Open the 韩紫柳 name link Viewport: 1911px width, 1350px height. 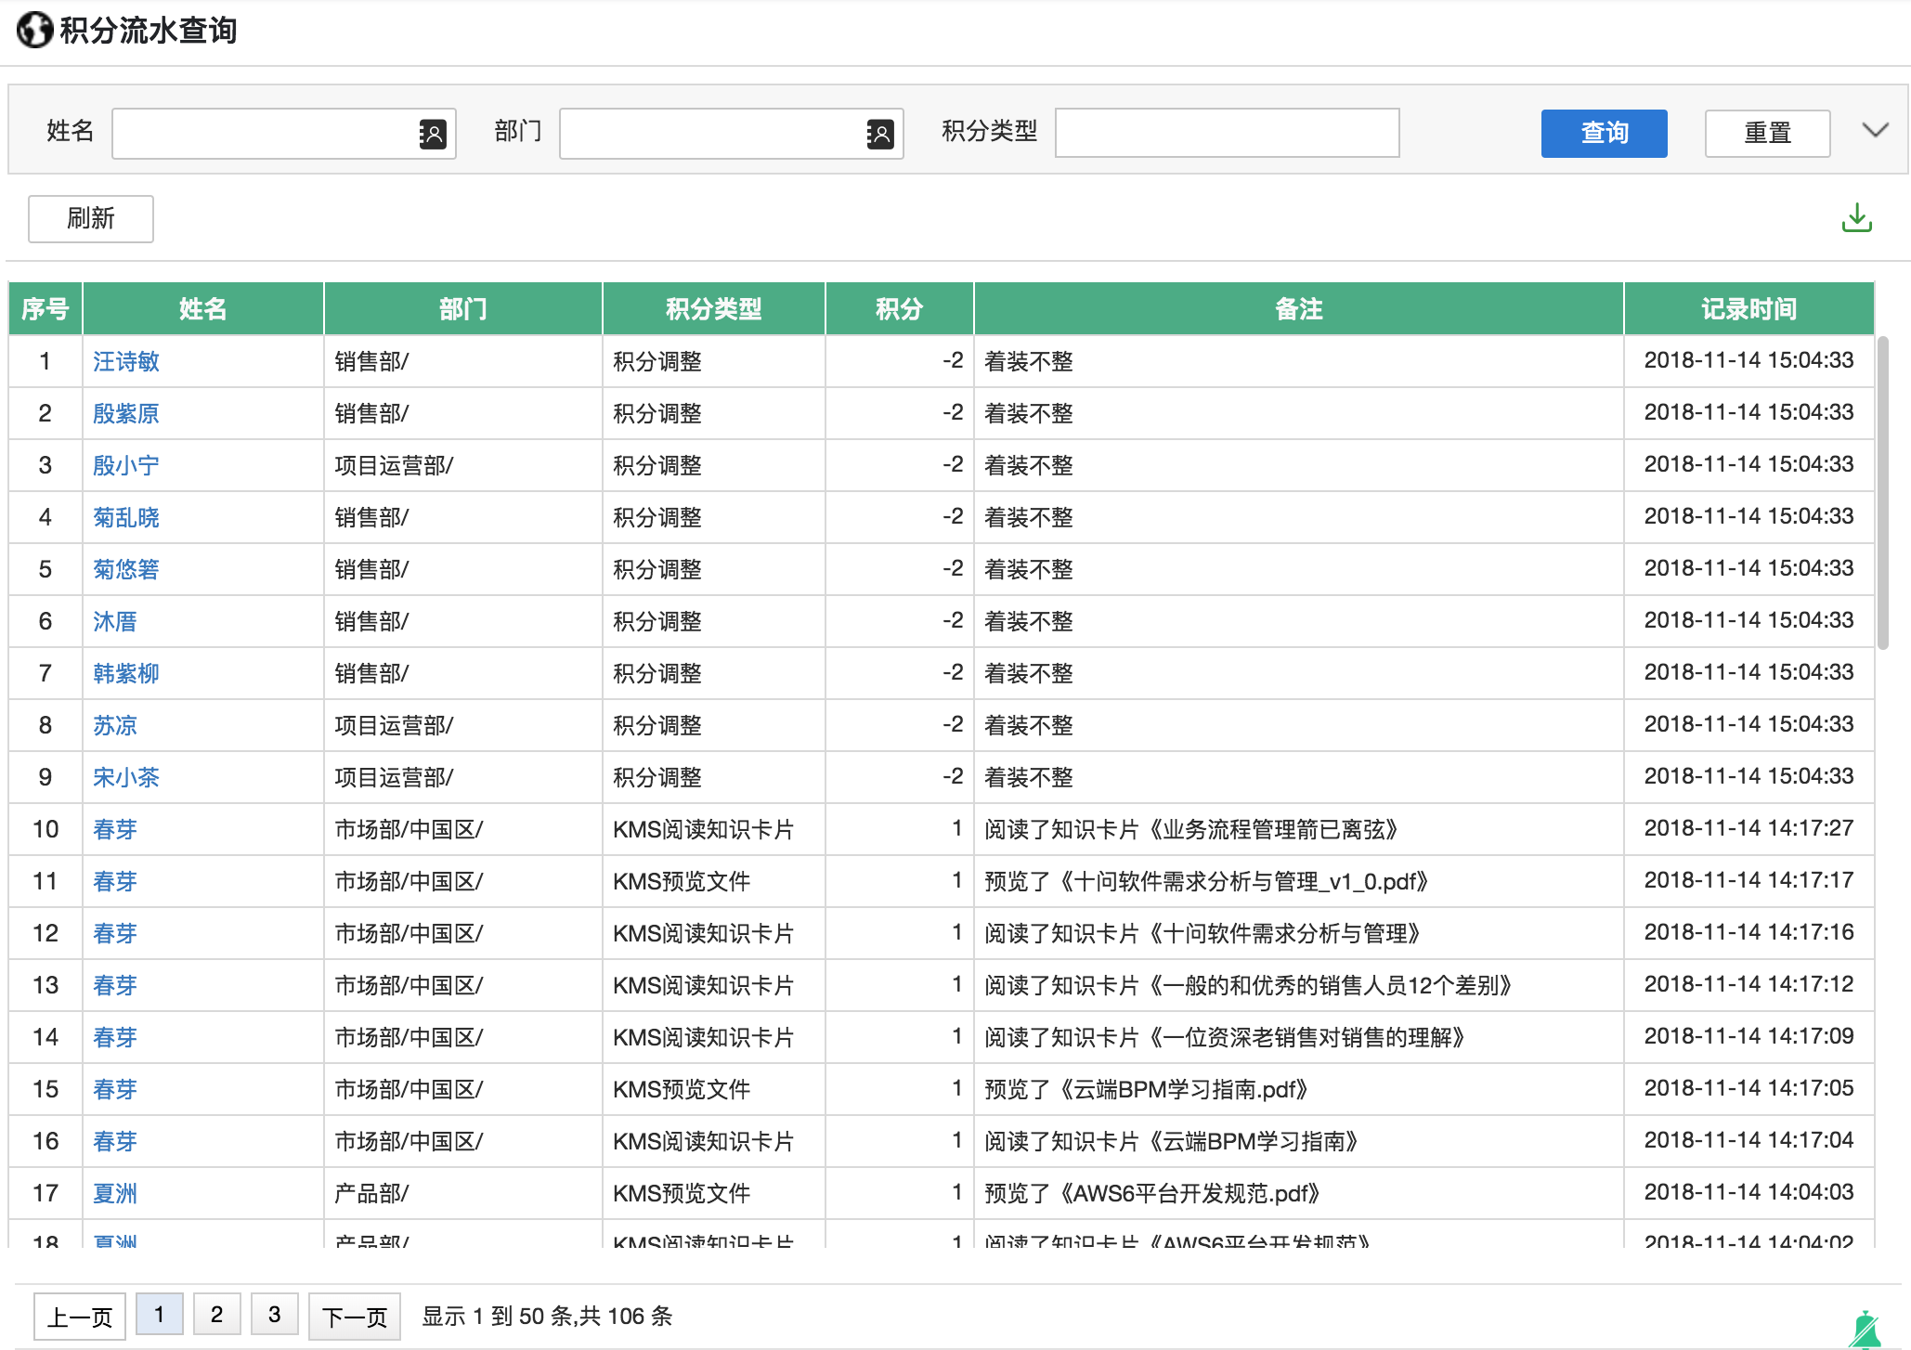coord(126,673)
